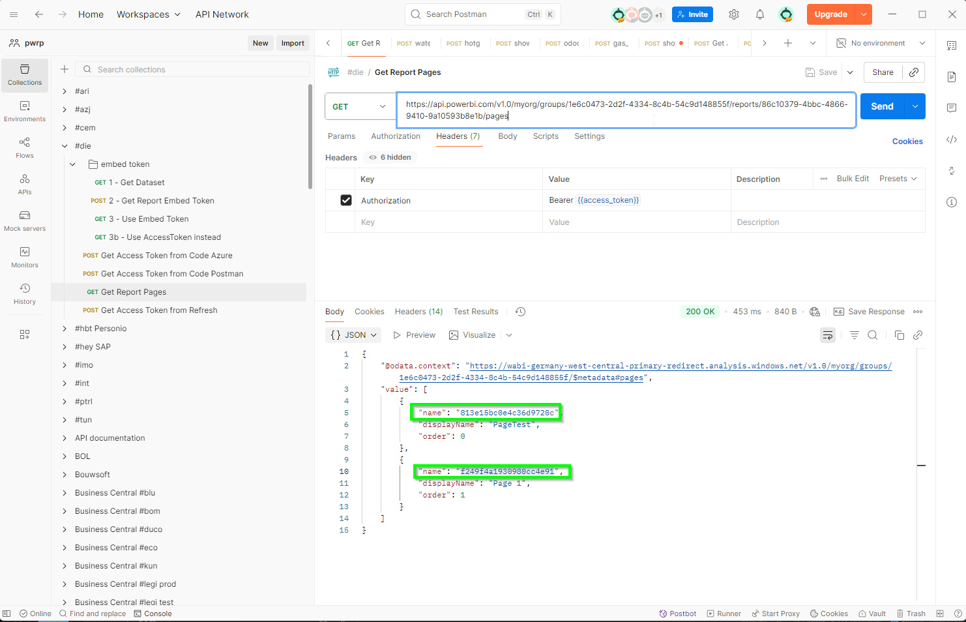Open the Send button dropdown arrow
The width and height of the screenshot is (966, 622).
click(x=915, y=106)
